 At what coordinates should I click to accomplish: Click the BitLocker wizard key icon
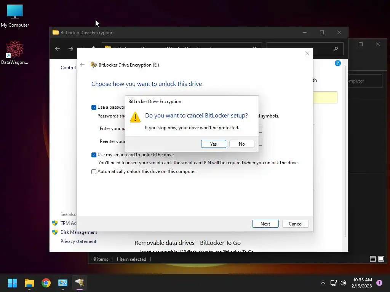point(94,65)
